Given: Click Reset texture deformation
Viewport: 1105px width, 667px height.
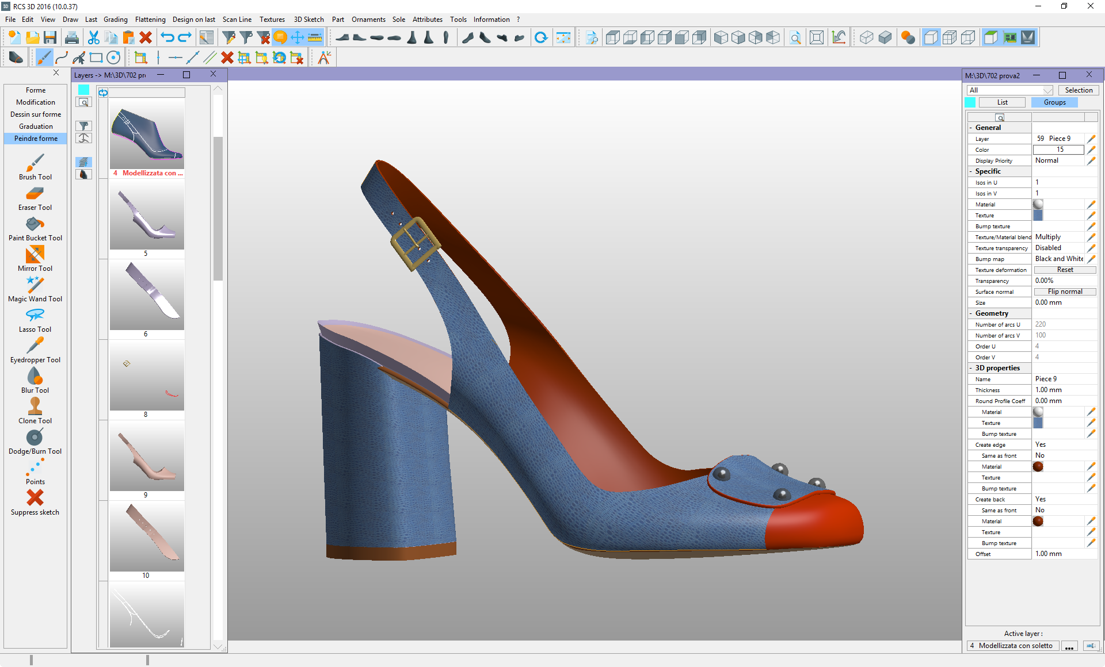Looking at the screenshot, I should [1065, 270].
